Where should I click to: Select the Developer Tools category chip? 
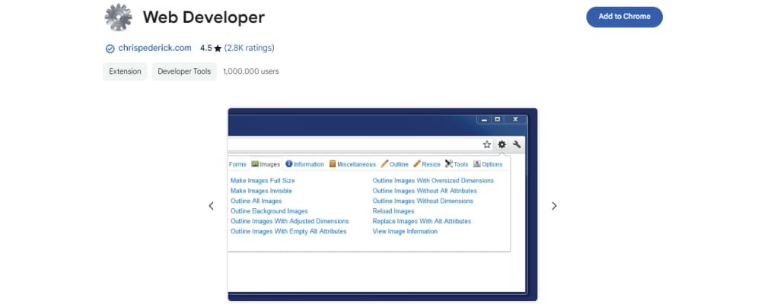click(184, 71)
